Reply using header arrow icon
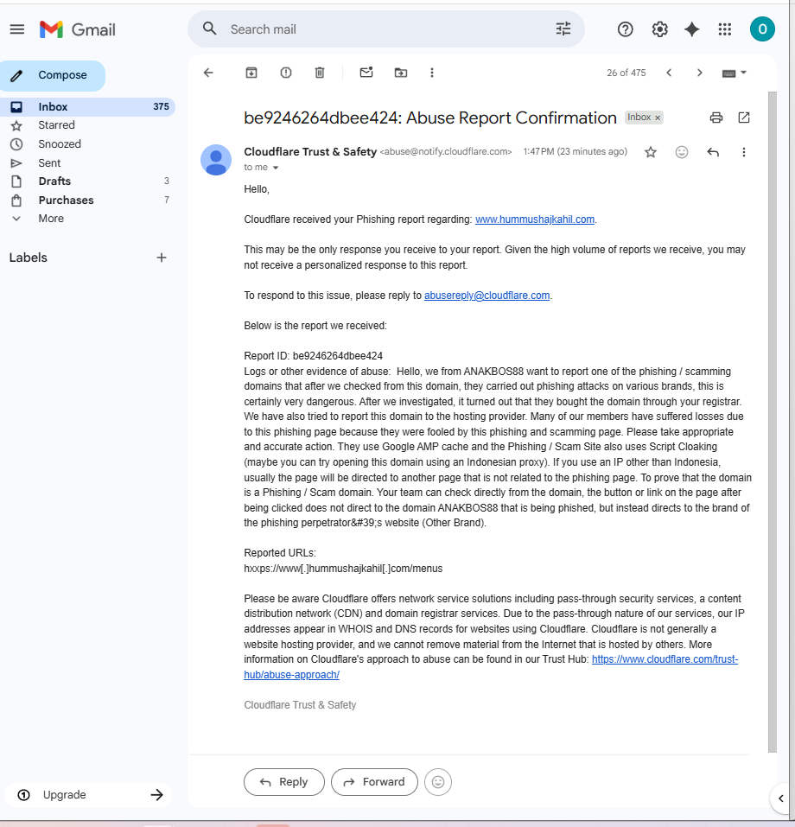The image size is (795, 827). click(713, 152)
